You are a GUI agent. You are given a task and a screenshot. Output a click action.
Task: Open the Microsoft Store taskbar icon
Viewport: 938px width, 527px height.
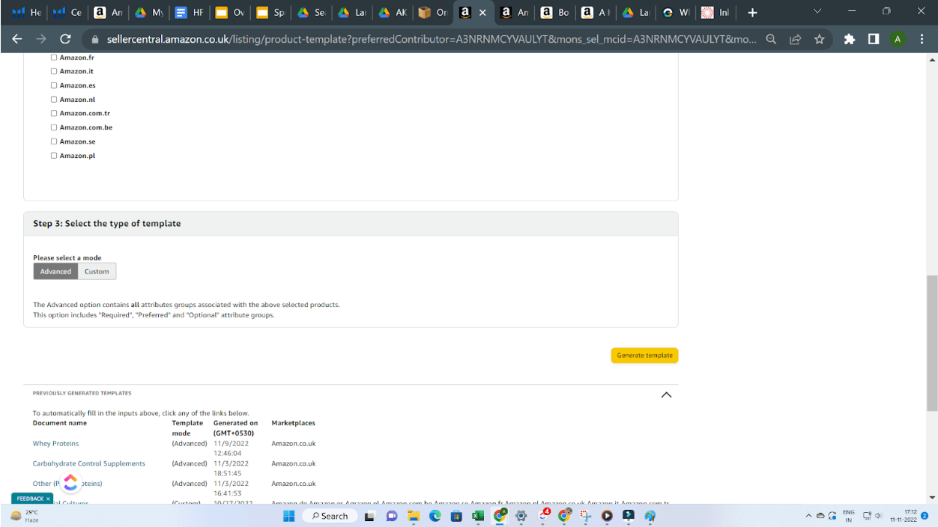(456, 516)
